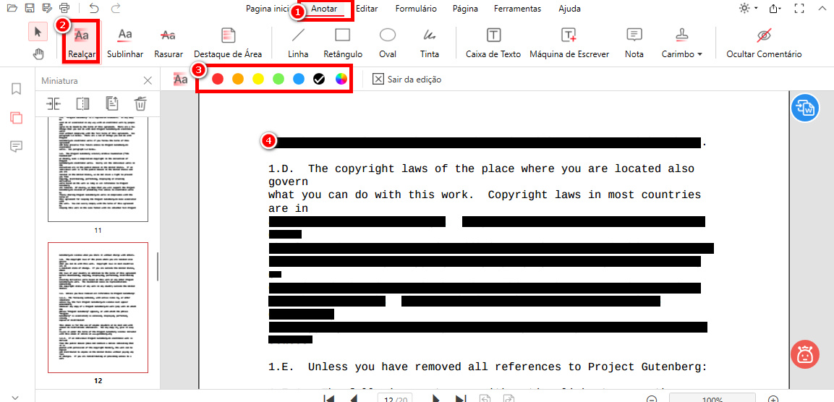Viewport: 834px width, 402px height.
Task: Choose the yellow highlight color
Action: [x=258, y=80]
